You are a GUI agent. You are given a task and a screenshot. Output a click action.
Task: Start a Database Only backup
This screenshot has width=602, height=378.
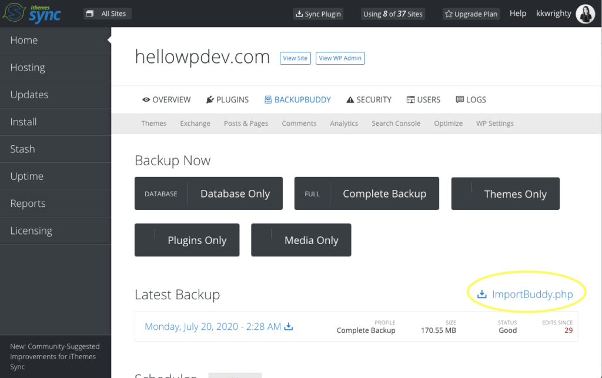point(209,193)
